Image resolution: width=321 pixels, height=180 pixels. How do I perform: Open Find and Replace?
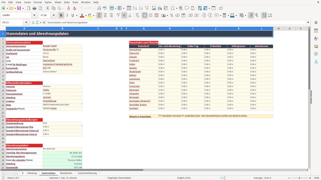99,8
